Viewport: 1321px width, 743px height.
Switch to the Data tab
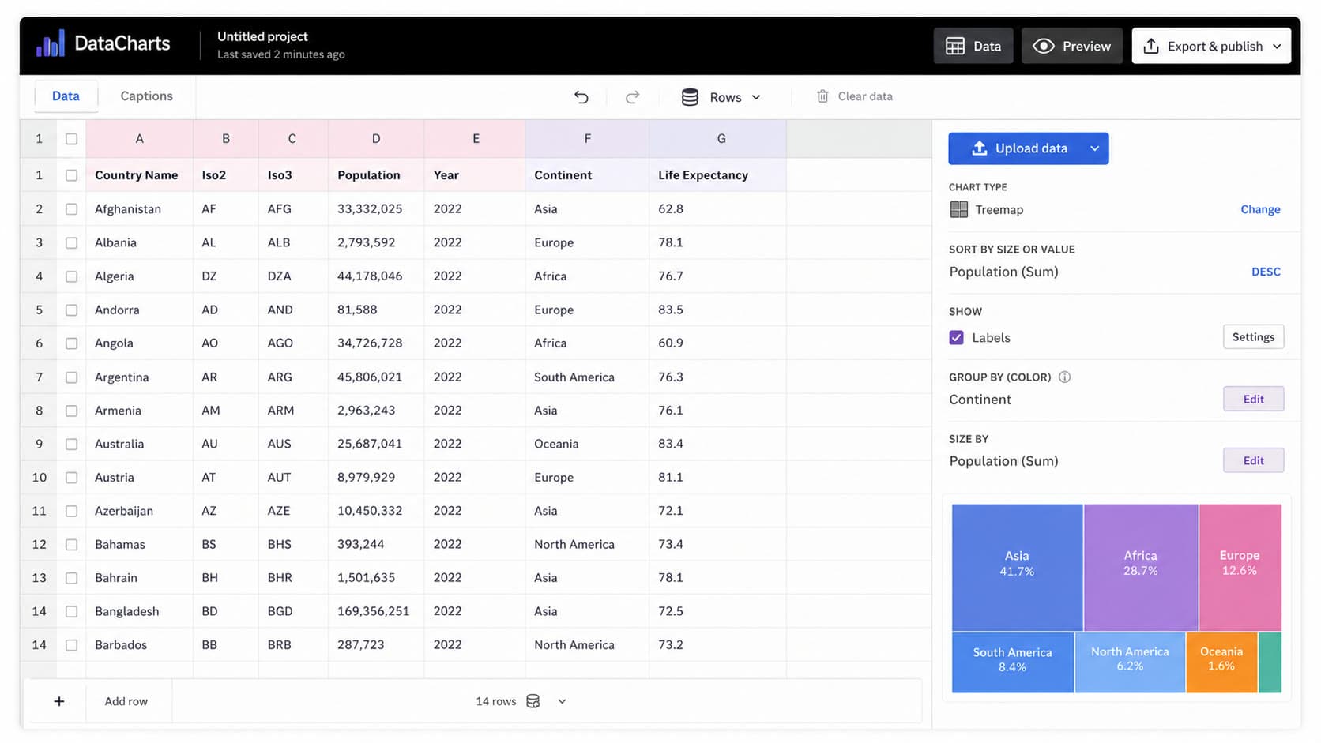pyautogui.click(x=66, y=96)
